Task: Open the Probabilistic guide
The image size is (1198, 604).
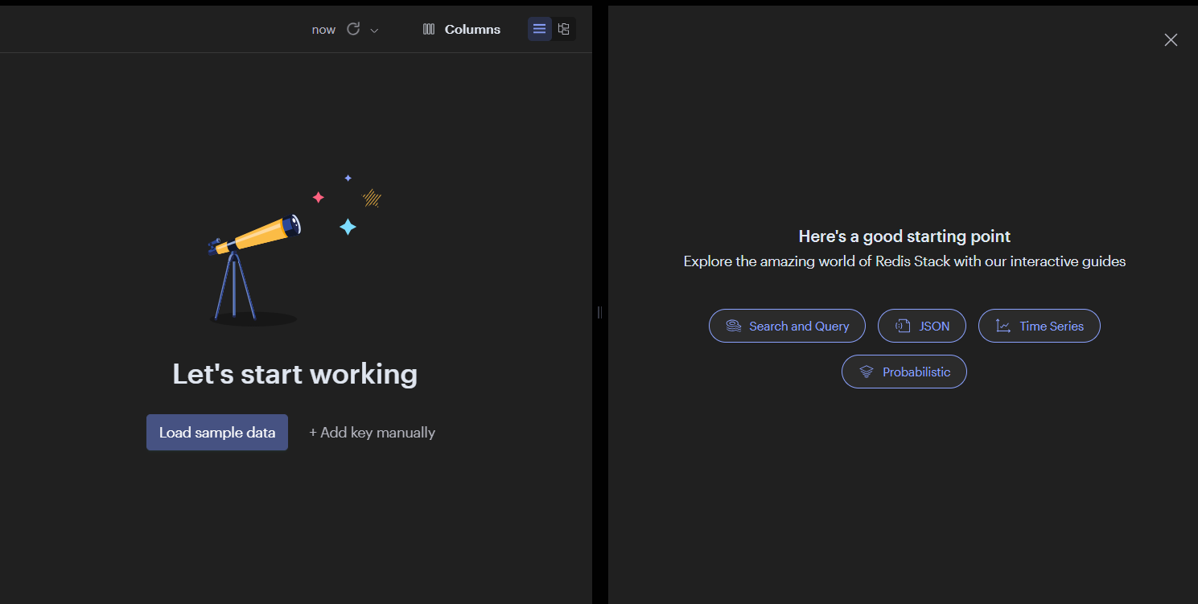Action: pyautogui.click(x=904, y=372)
